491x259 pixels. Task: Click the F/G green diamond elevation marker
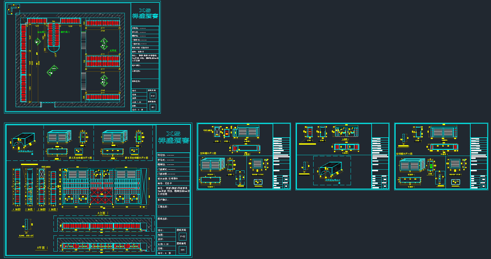coord(104,81)
